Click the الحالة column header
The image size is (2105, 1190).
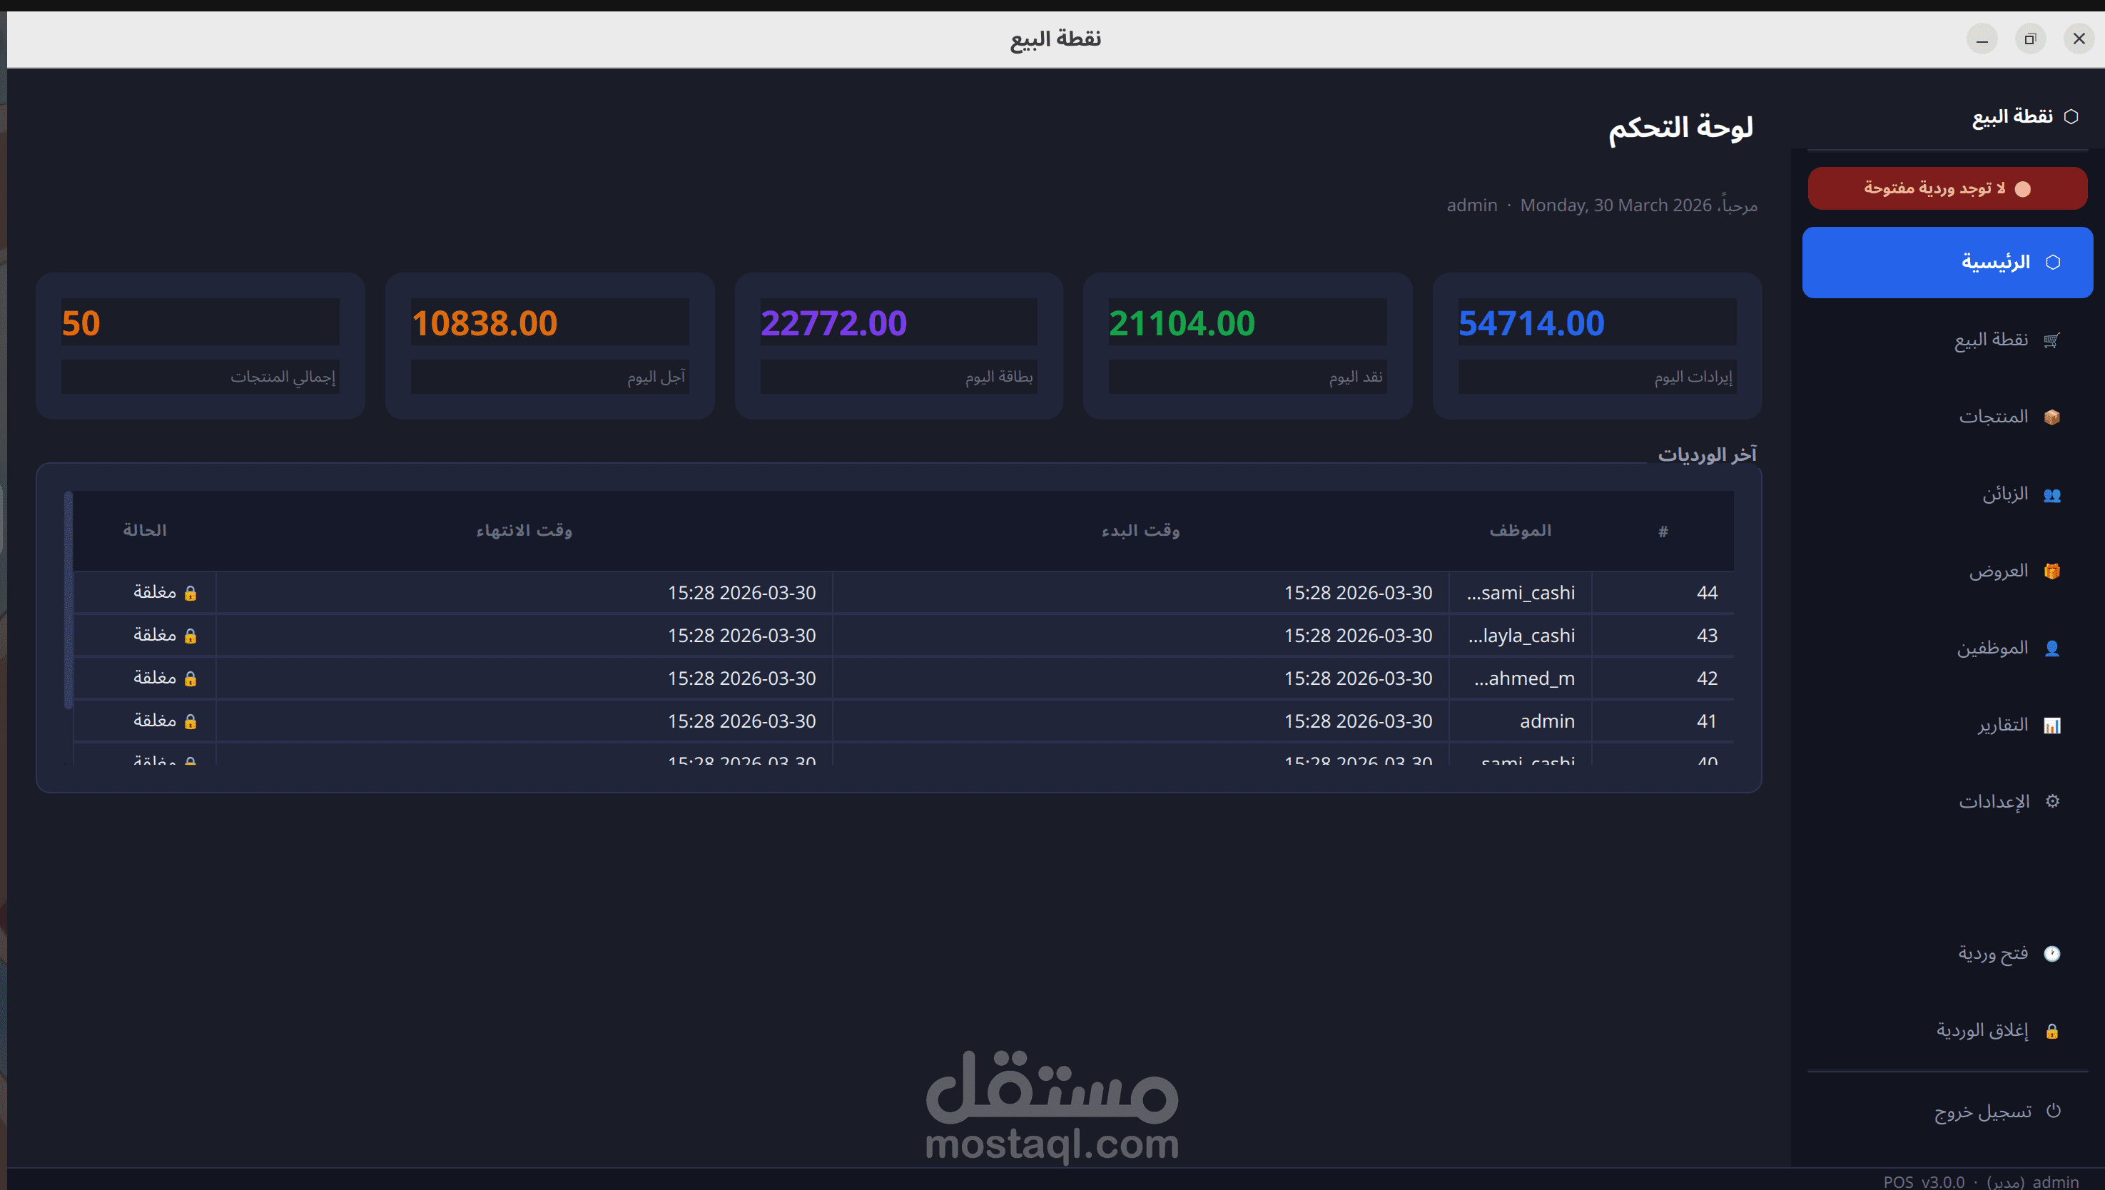point(145,530)
